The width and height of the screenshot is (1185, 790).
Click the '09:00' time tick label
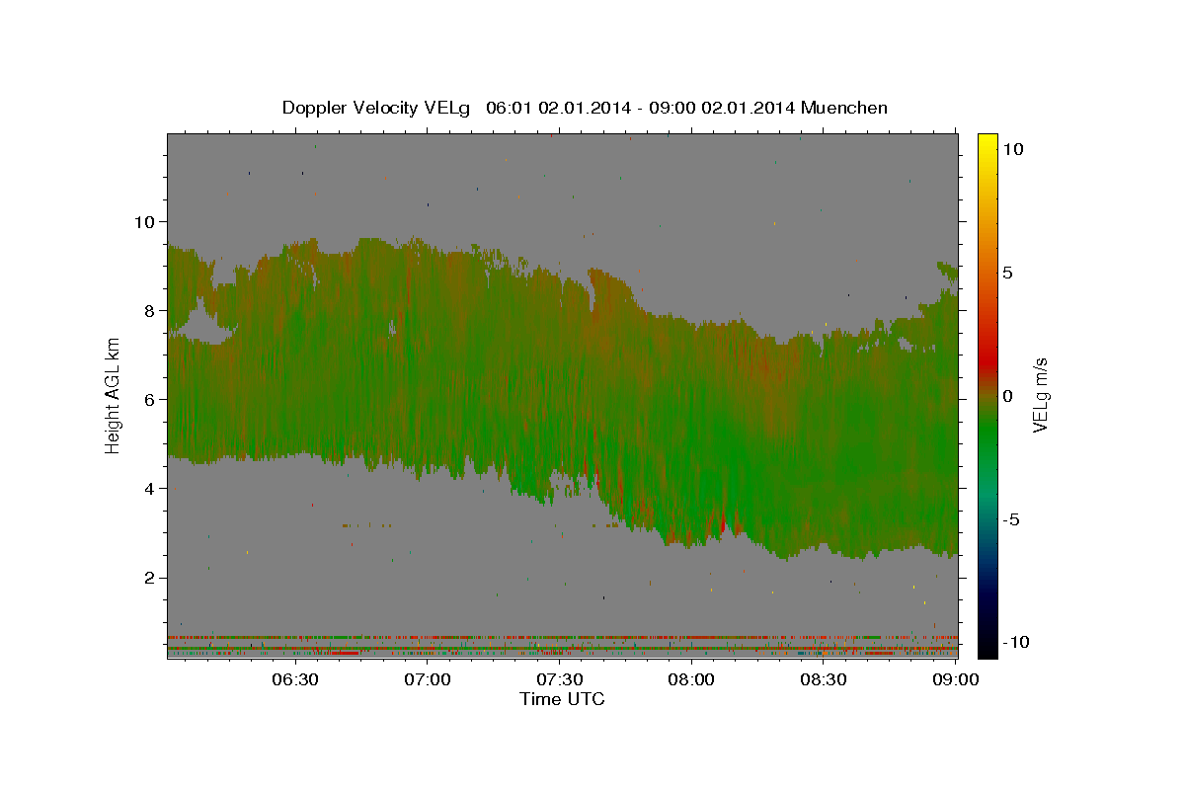click(956, 679)
